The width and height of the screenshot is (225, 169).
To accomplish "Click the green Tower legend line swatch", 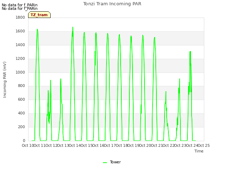I will [105, 163].
